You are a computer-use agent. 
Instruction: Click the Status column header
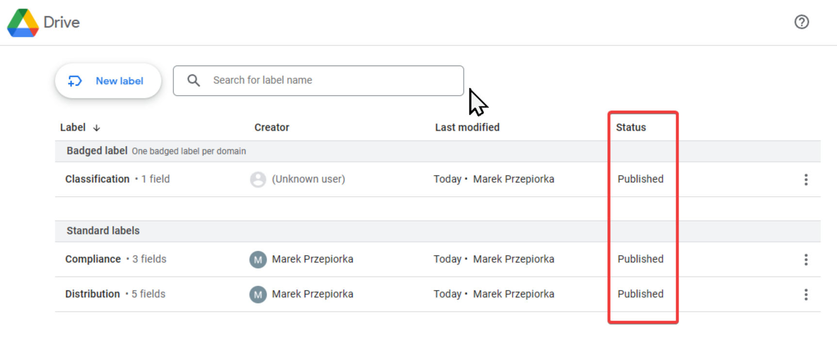[631, 128]
